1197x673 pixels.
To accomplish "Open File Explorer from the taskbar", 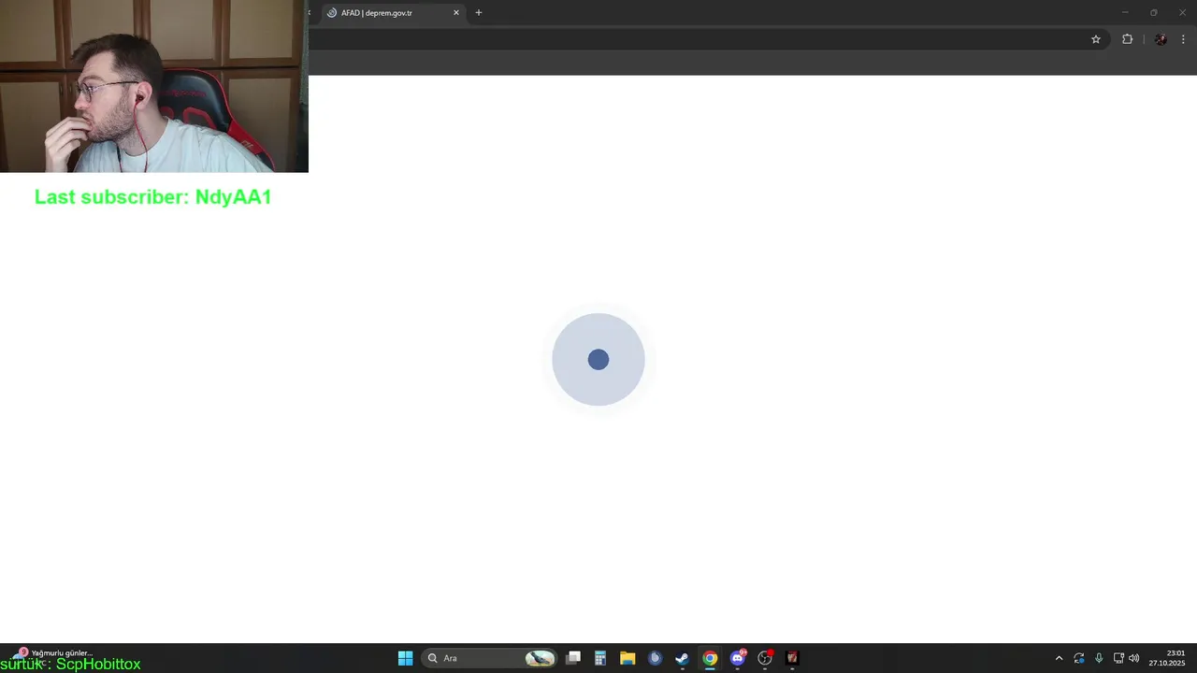I will pyautogui.click(x=627, y=658).
